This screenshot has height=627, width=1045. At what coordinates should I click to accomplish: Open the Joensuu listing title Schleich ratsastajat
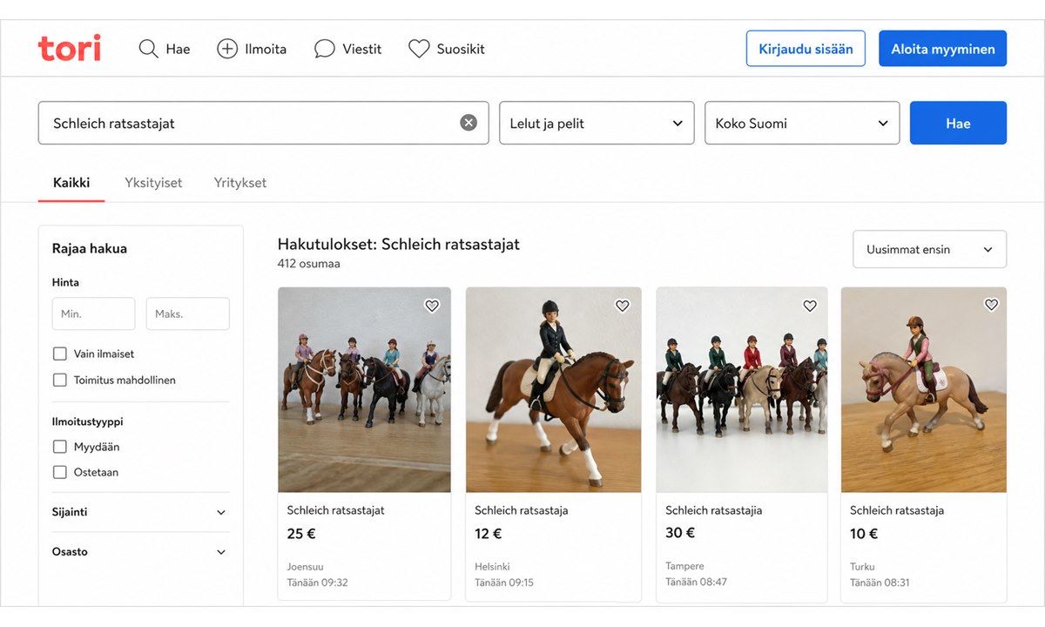336,510
